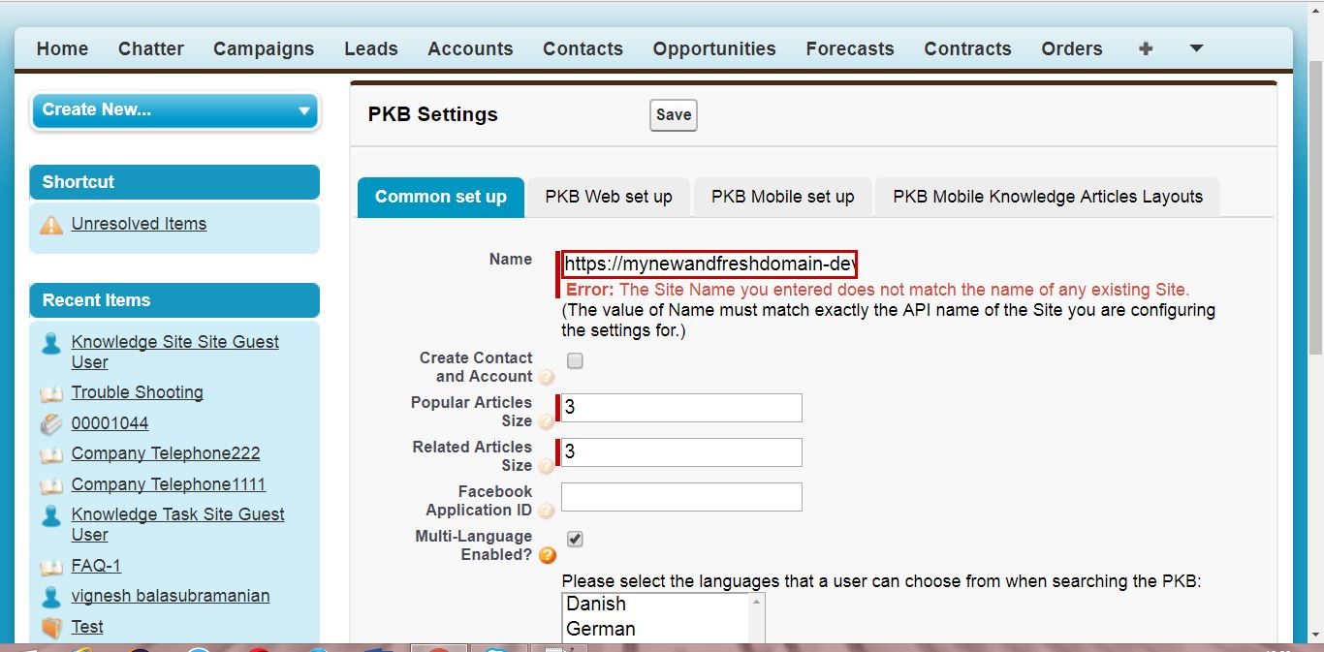Go to the Home tab
The width and height of the screenshot is (1324, 652).
[62, 48]
